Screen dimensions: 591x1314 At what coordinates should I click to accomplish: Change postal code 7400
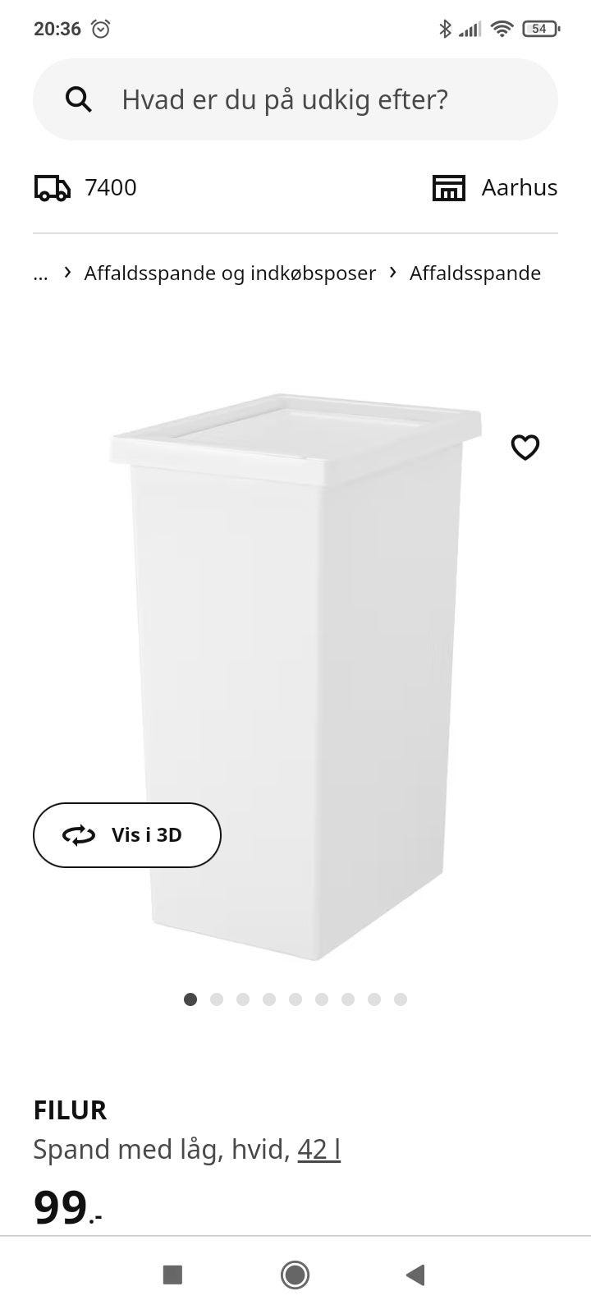[x=111, y=188]
